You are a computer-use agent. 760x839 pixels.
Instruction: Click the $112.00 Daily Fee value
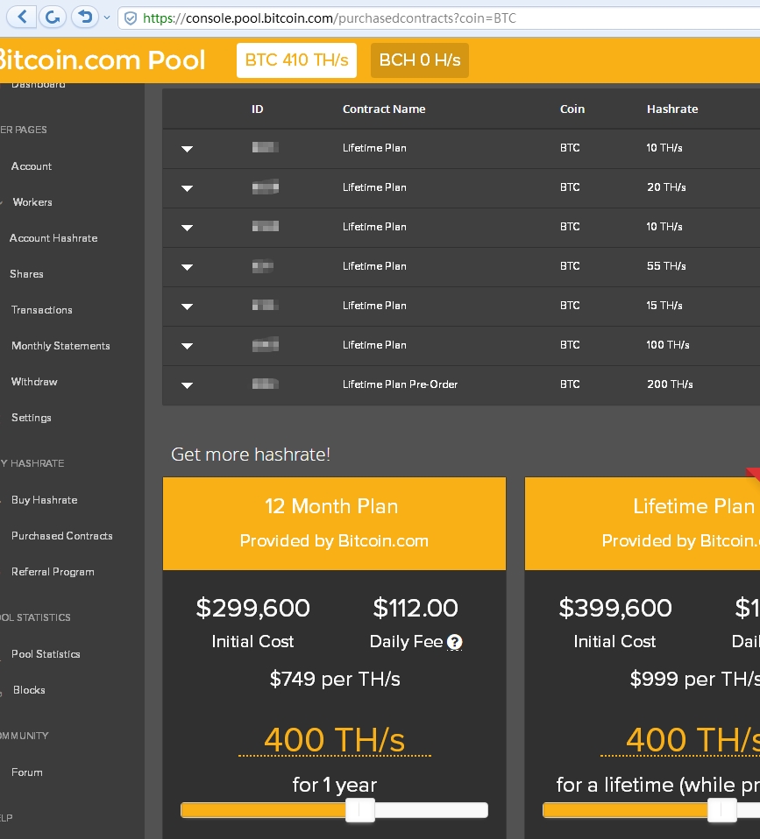click(x=416, y=608)
